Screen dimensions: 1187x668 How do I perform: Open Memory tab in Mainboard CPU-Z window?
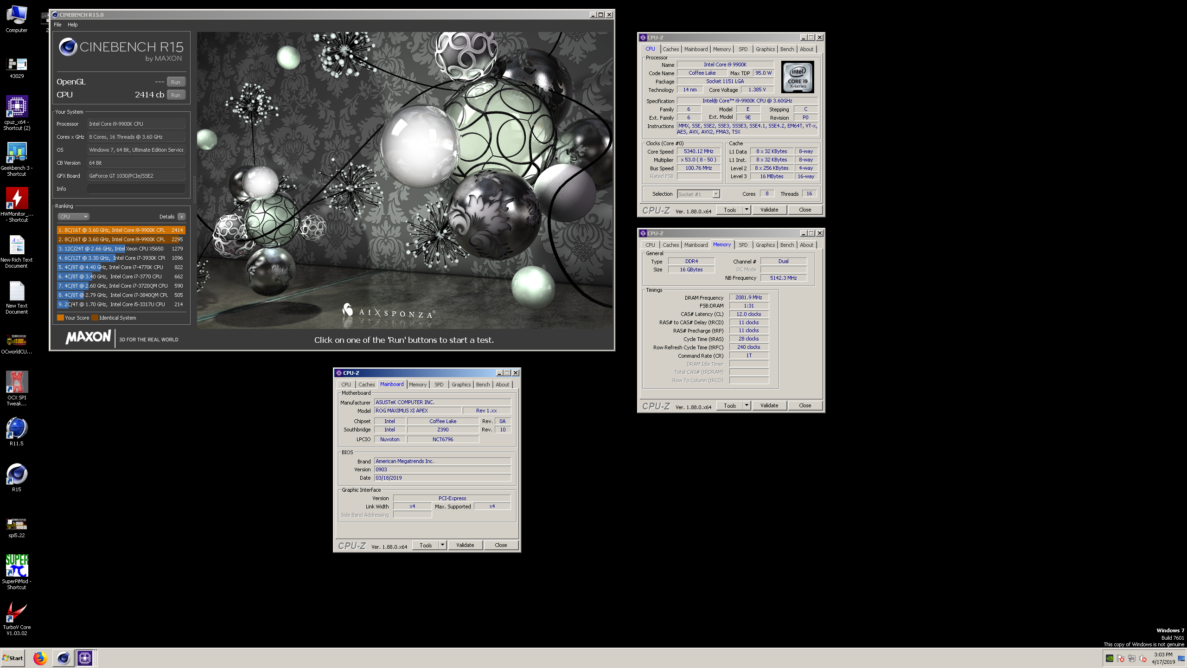pos(418,385)
